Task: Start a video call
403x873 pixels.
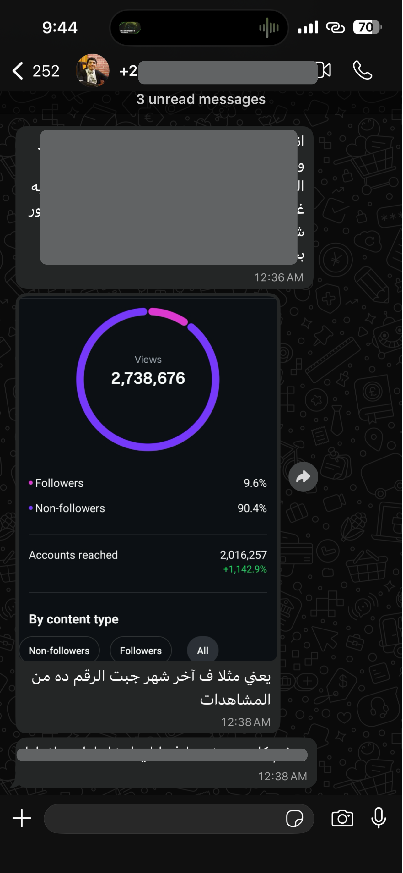Action: point(324,70)
